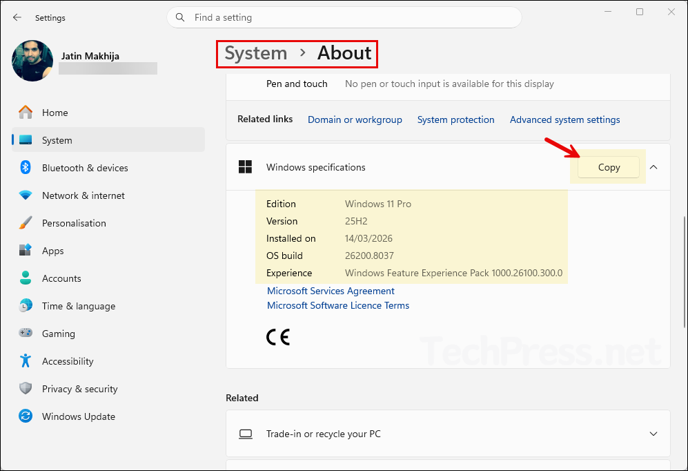Image resolution: width=688 pixels, height=471 pixels.
Task: Open Advanced system settings
Action: point(564,119)
